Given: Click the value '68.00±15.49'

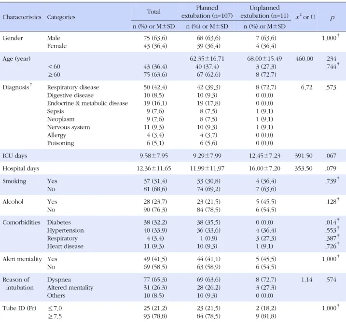Looking at the screenshot, I should tap(264, 59).
